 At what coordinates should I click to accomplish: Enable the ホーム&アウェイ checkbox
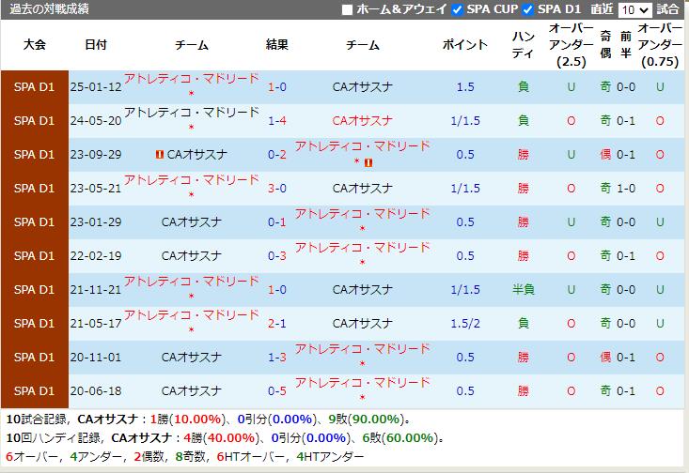pos(347,9)
